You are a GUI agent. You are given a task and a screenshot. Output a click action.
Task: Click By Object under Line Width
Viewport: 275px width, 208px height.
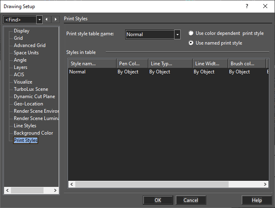click(x=204, y=72)
